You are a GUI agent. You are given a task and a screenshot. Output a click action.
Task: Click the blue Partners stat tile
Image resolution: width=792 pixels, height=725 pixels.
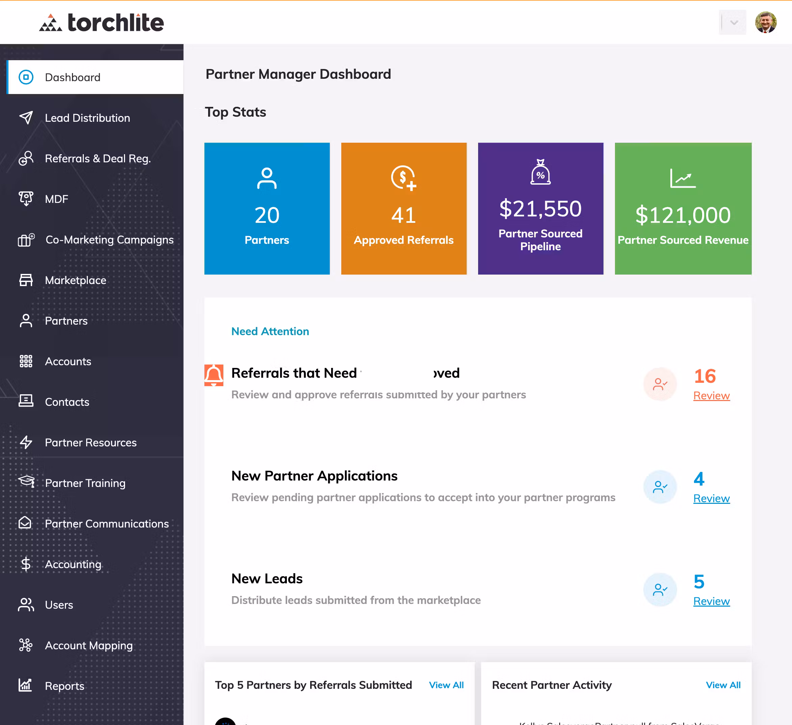267,208
